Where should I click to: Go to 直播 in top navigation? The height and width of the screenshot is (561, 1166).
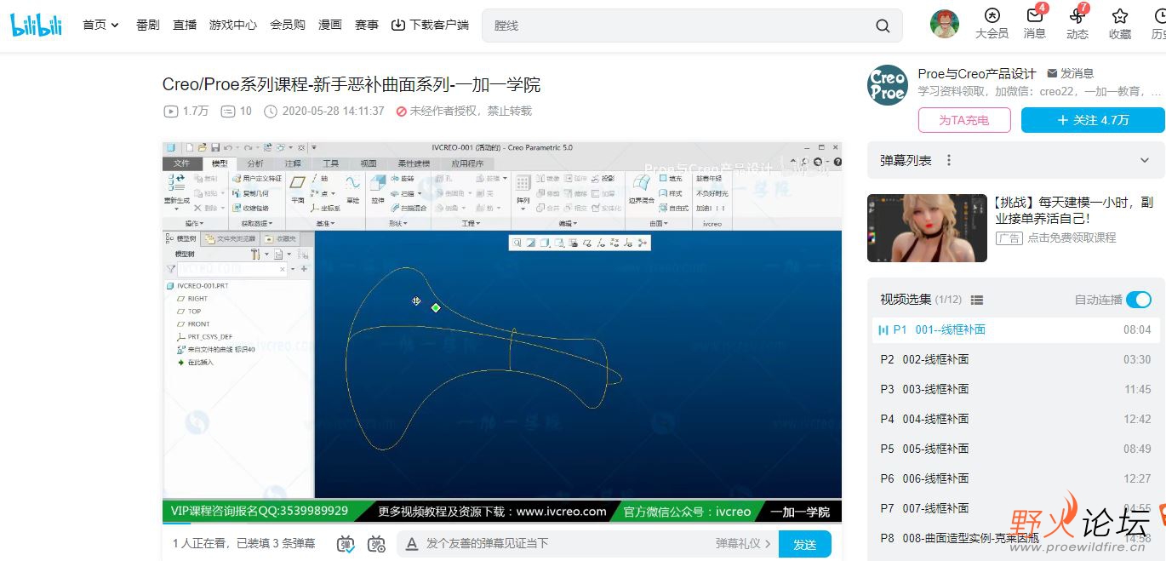[x=185, y=25]
